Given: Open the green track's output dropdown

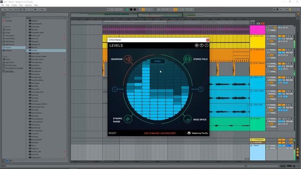Looking at the screenshot, I should point(271,127).
